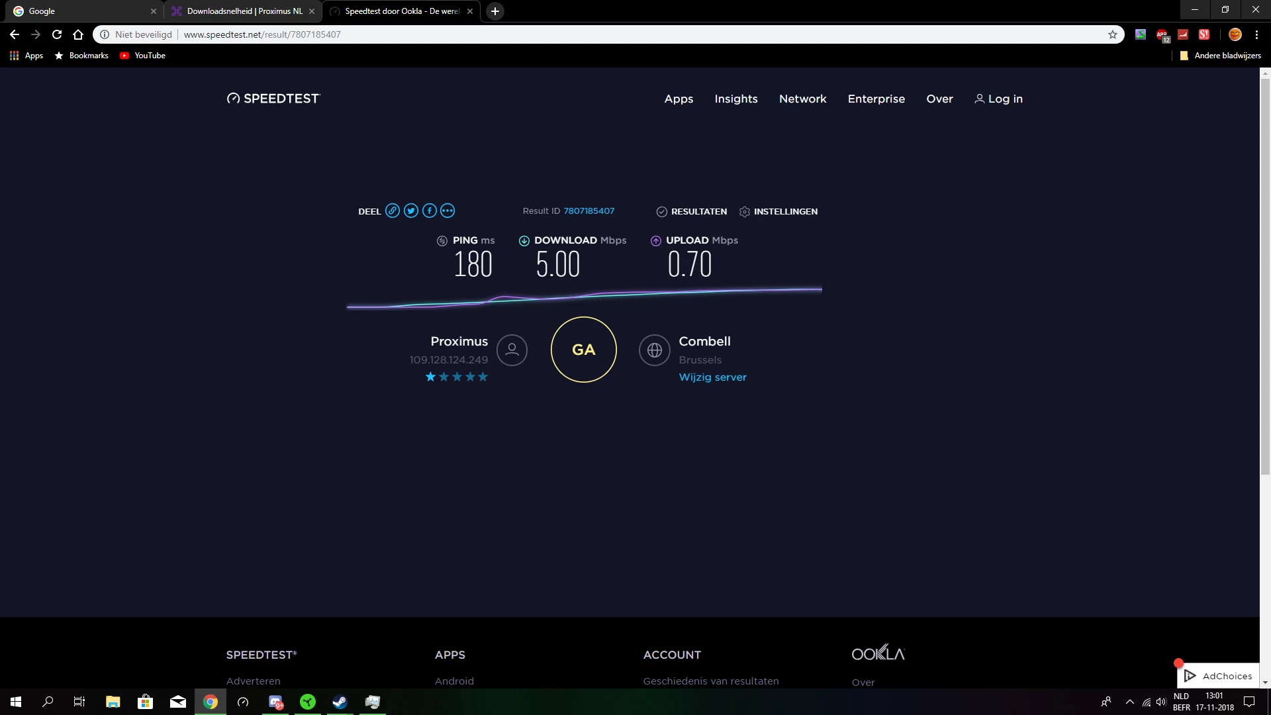Switch to Downloadsnelheid Proximus NL tab

click(x=244, y=11)
